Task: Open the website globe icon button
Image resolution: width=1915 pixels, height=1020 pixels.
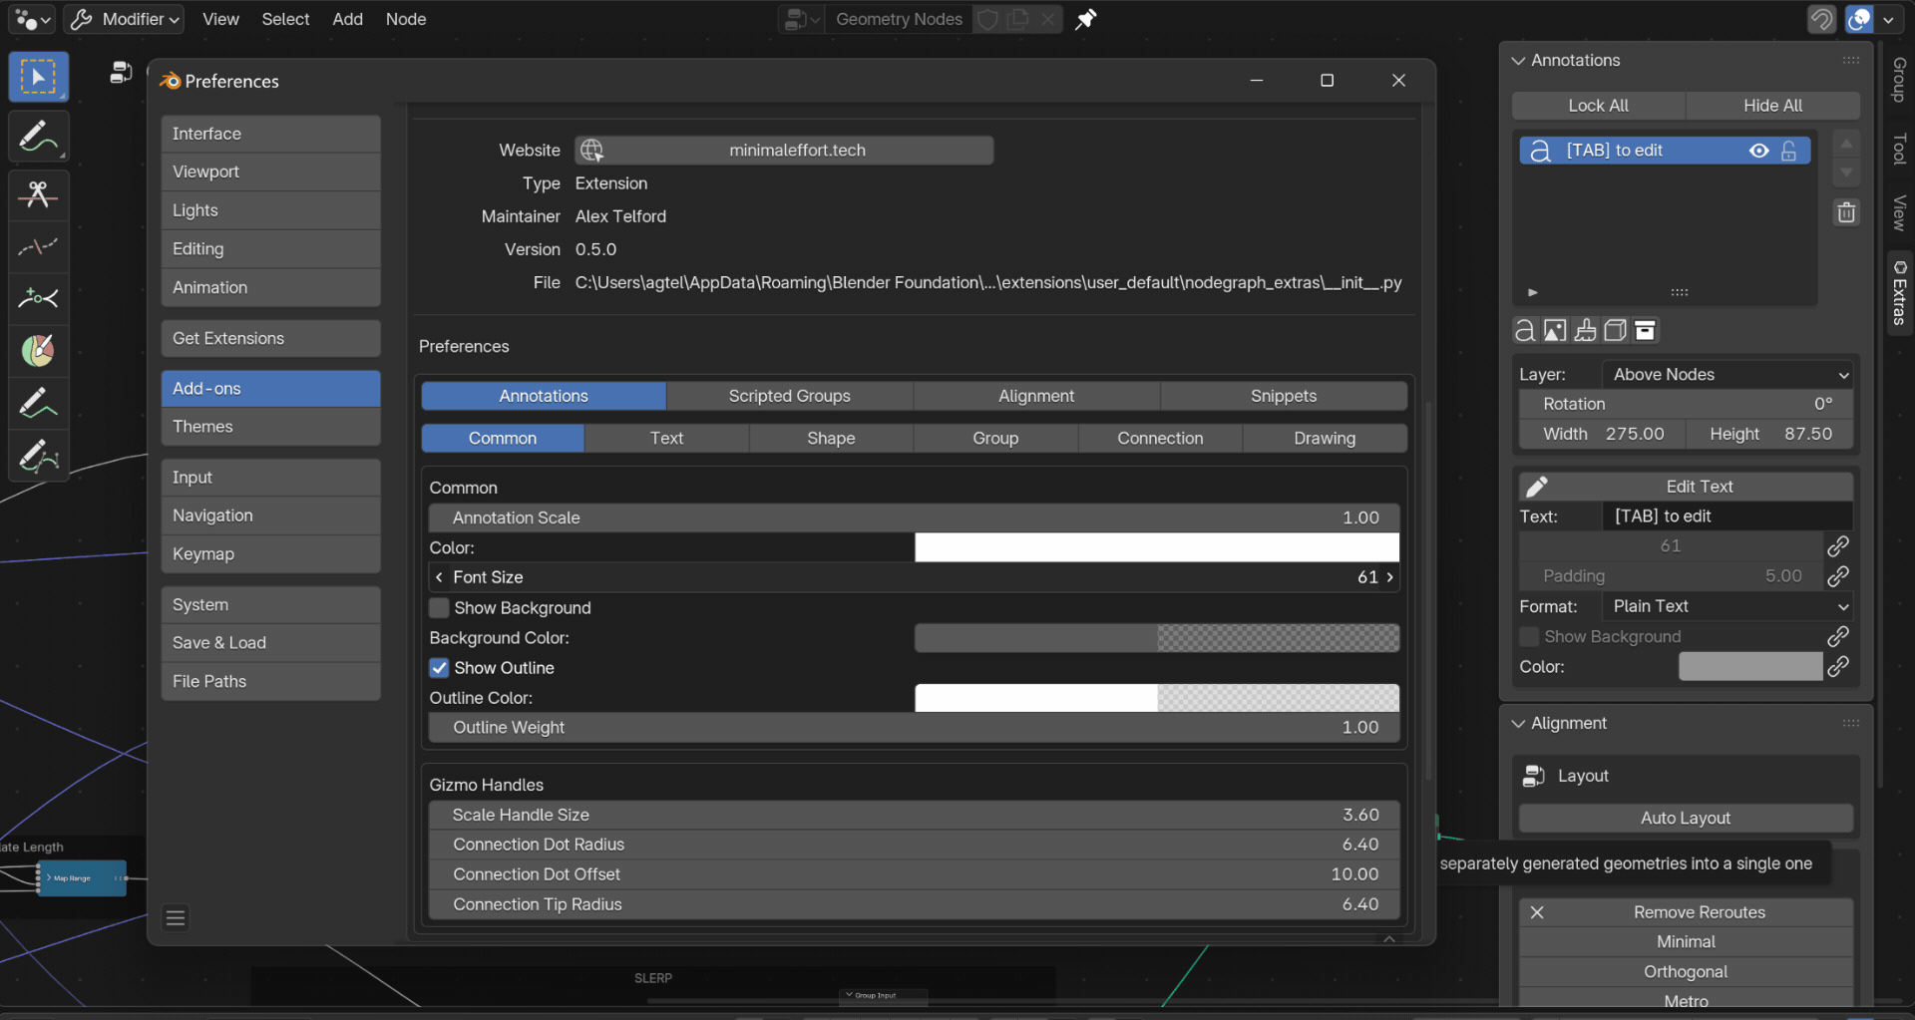Action: (x=591, y=150)
